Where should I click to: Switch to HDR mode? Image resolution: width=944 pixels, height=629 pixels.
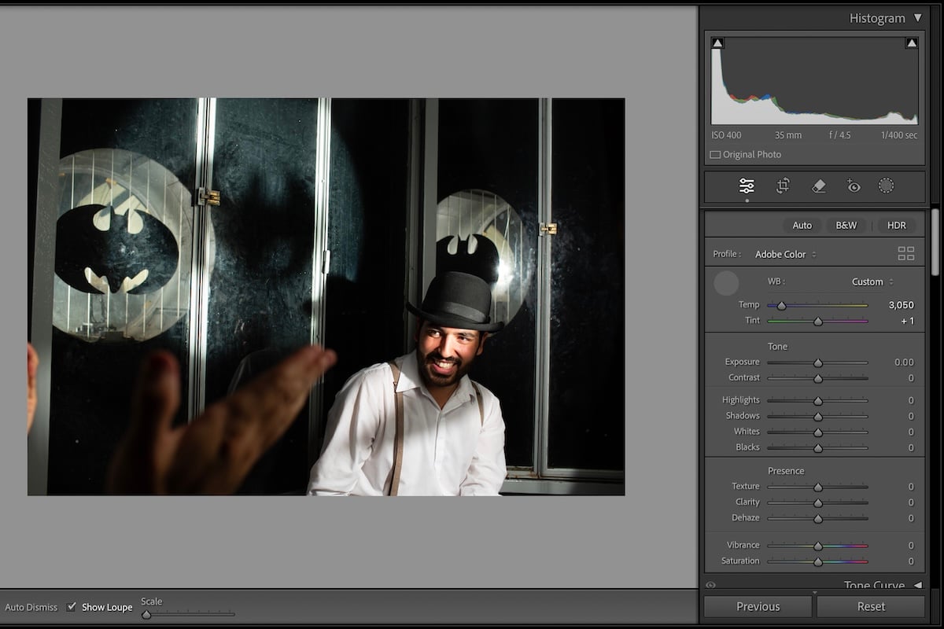pyautogui.click(x=896, y=225)
